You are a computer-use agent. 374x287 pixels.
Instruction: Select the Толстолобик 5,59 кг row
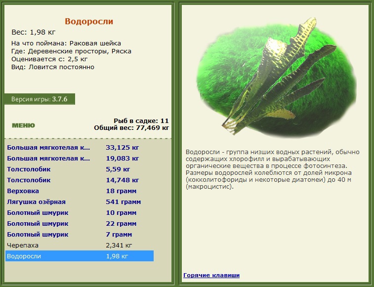pos(80,169)
